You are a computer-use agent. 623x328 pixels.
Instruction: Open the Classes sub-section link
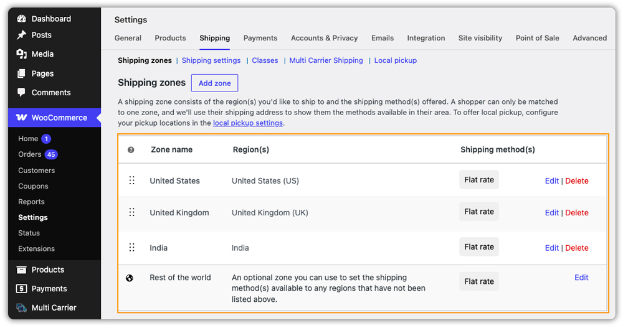pyautogui.click(x=265, y=60)
